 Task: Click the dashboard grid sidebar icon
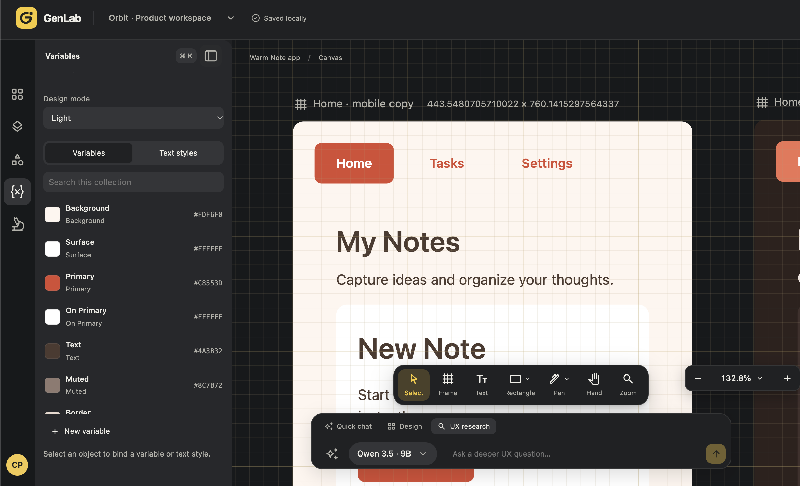(x=17, y=94)
